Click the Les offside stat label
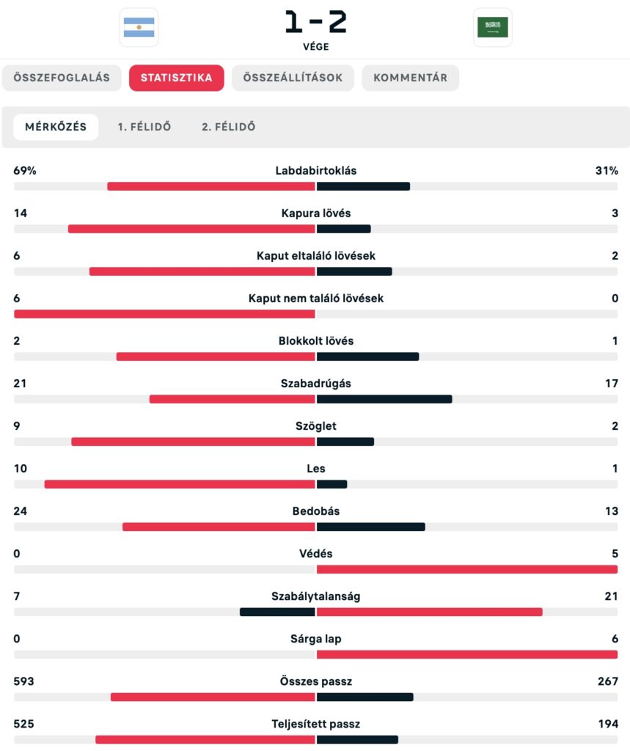The height and width of the screenshot is (751, 630). (x=316, y=469)
